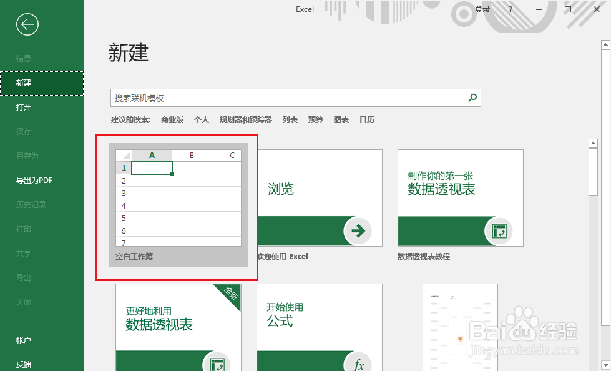The height and width of the screenshot is (371, 611).
Task: Click the outer scrollbar up arrow
Action: pyautogui.click(x=605, y=45)
